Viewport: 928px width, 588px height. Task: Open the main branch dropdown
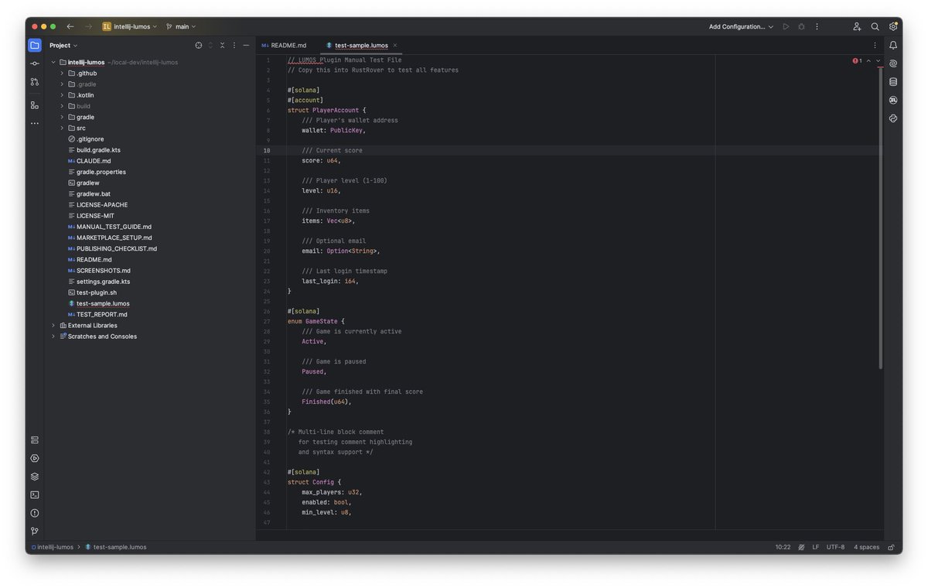tap(181, 26)
